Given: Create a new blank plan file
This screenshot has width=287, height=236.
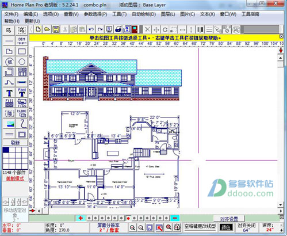Looking at the screenshot, I should [x=39, y=29].
